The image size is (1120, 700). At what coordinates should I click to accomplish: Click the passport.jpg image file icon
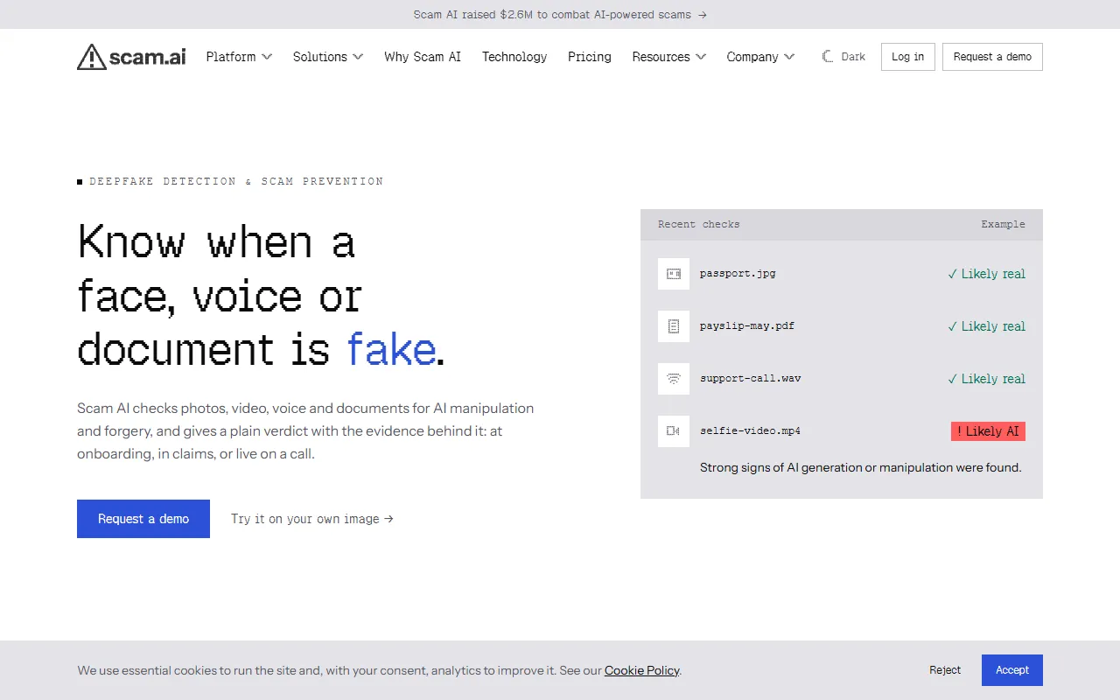(x=674, y=274)
